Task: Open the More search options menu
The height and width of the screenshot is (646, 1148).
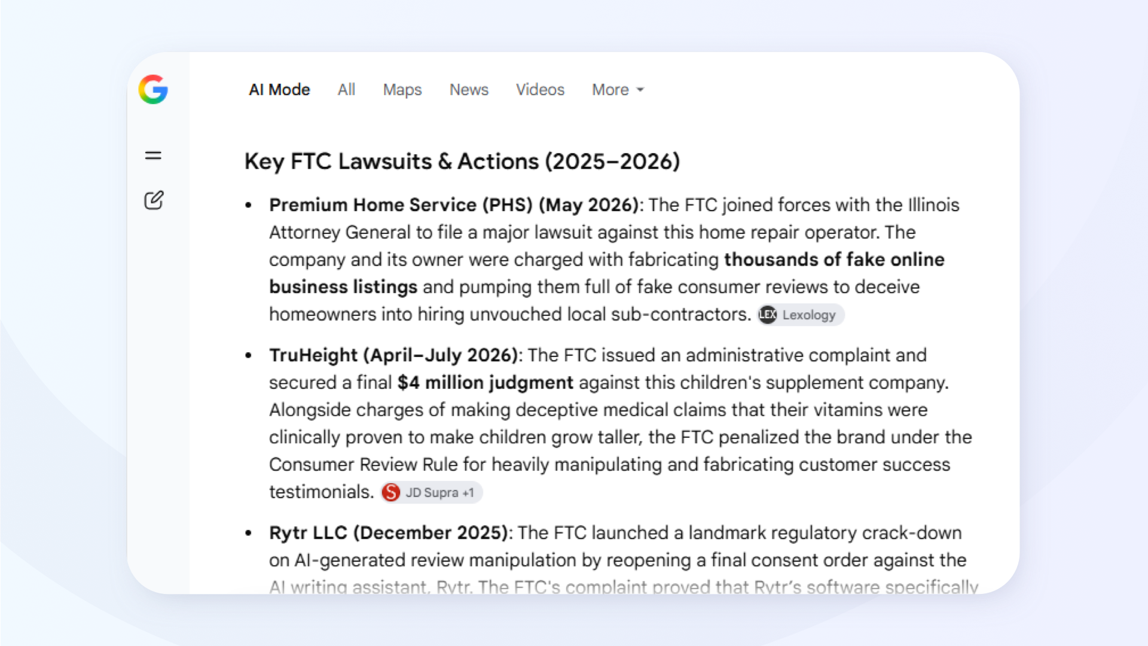Action: (618, 90)
